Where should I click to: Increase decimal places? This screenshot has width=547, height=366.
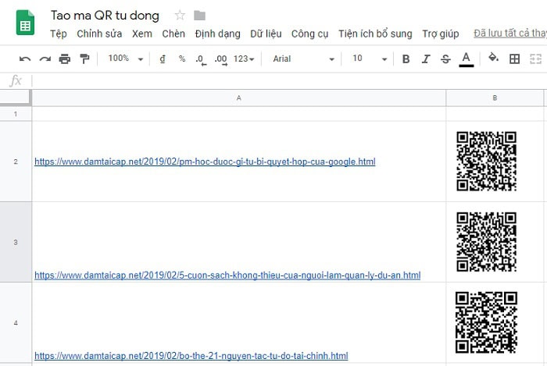tap(221, 59)
